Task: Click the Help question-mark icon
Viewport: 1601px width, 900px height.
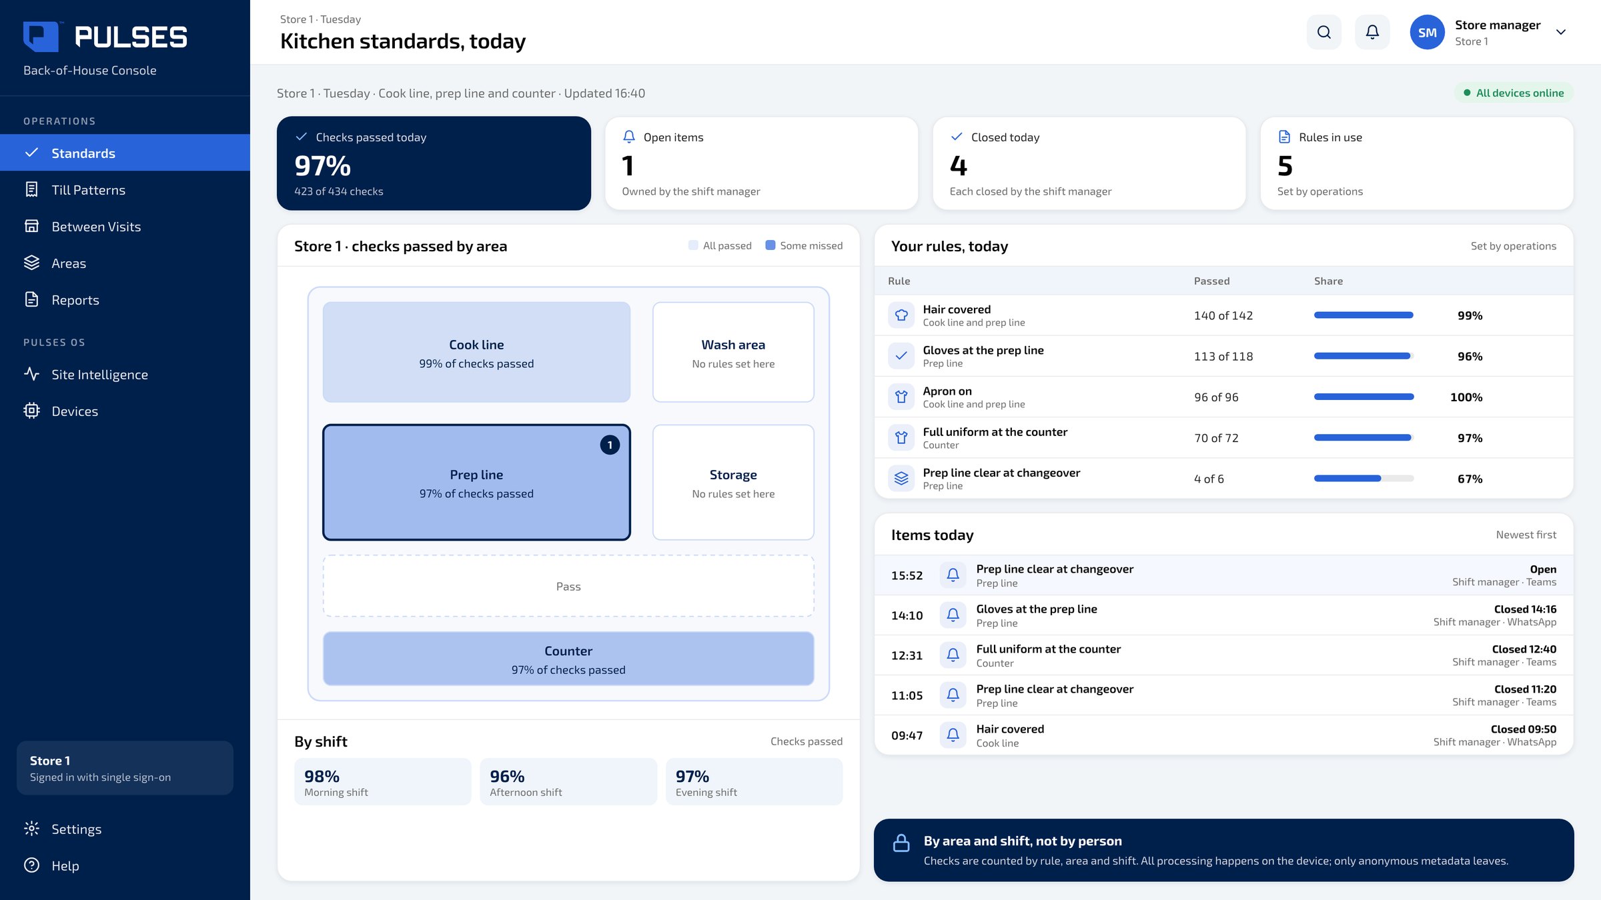Action: tap(31, 865)
